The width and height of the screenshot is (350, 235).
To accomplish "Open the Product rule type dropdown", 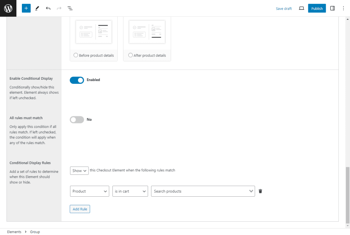I will coord(90,191).
